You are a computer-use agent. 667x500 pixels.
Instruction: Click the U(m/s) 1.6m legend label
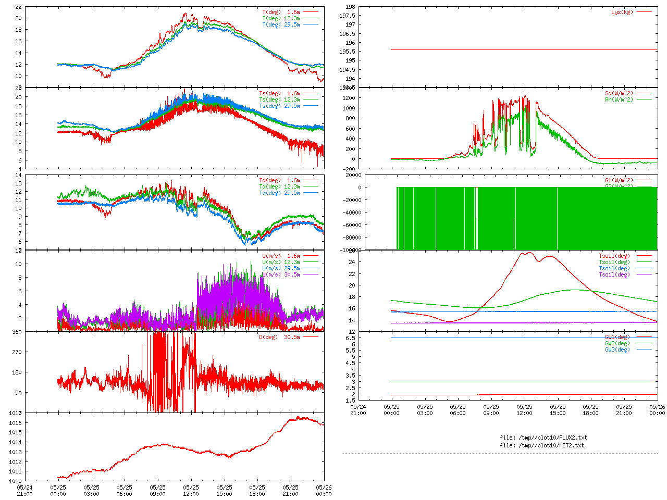coord(281,256)
